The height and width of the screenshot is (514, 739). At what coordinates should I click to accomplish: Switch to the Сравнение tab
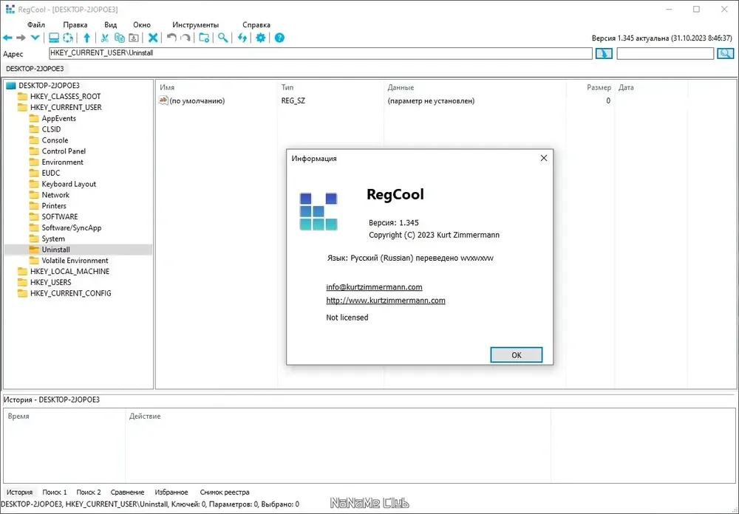pos(127,492)
